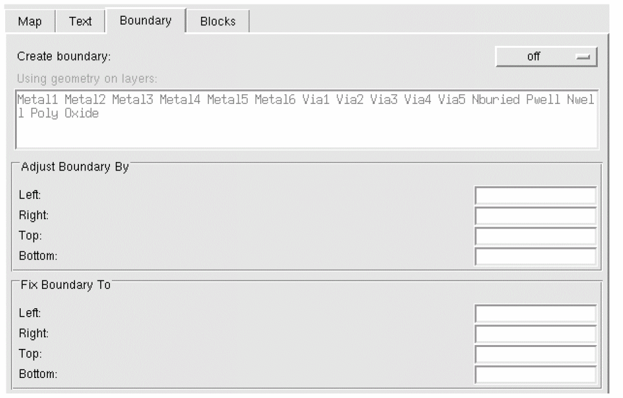623x398 pixels.
Task: Click the Adjust Boundary By Bottom field
Action: point(535,257)
